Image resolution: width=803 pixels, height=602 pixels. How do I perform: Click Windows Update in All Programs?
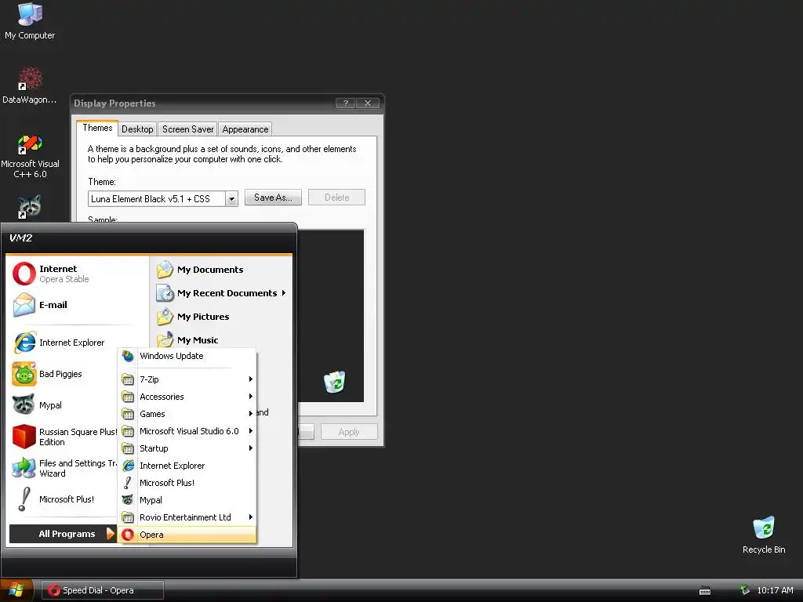tap(187, 356)
